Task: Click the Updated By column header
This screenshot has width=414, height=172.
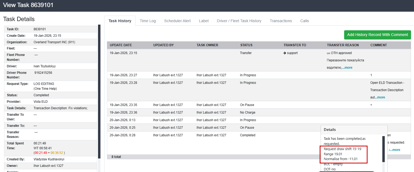Action: [164, 45]
